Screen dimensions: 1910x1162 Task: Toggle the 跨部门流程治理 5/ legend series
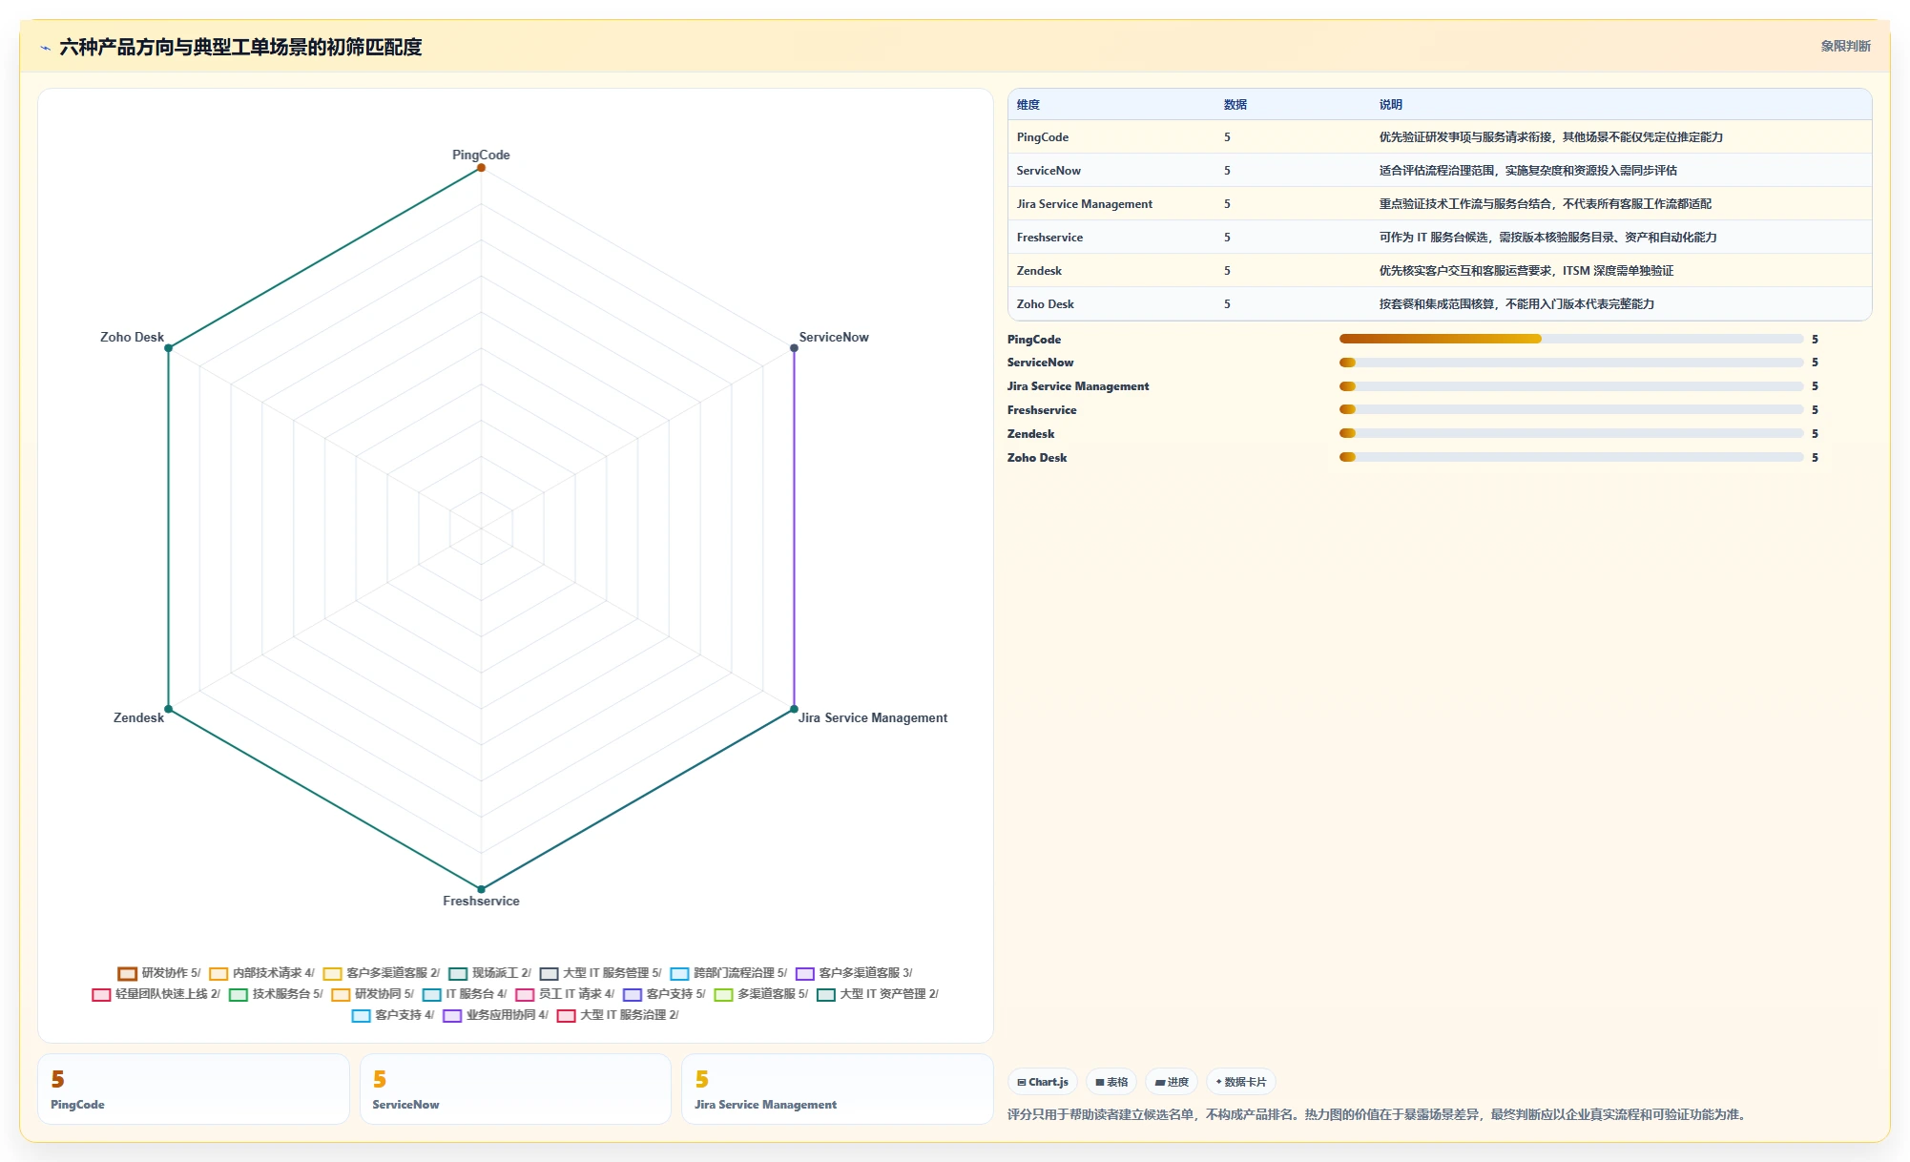[729, 973]
